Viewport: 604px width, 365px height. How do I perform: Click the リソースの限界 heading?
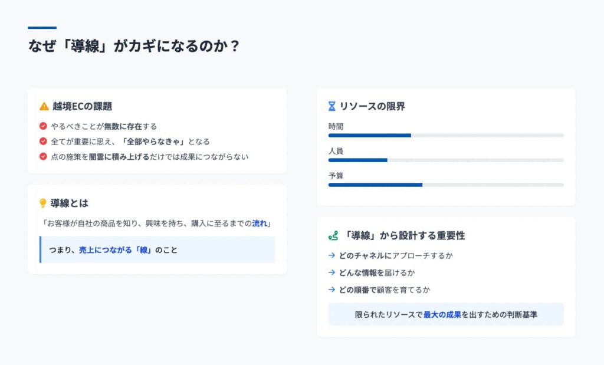(373, 106)
